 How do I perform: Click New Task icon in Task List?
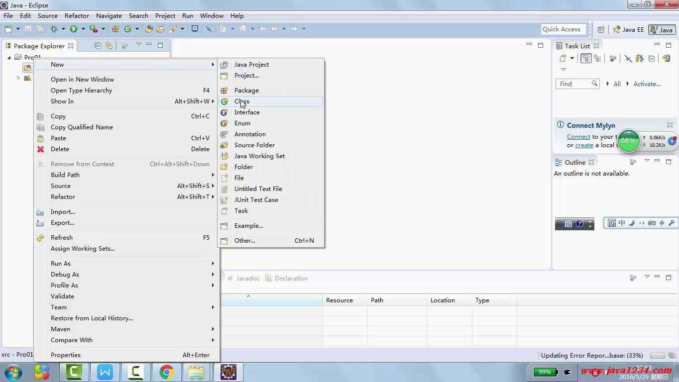click(x=563, y=58)
